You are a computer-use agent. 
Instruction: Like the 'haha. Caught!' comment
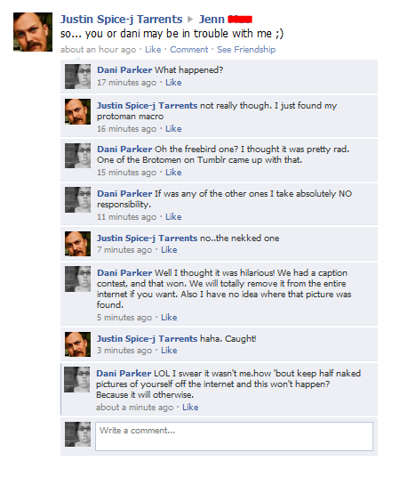tap(169, 350)
